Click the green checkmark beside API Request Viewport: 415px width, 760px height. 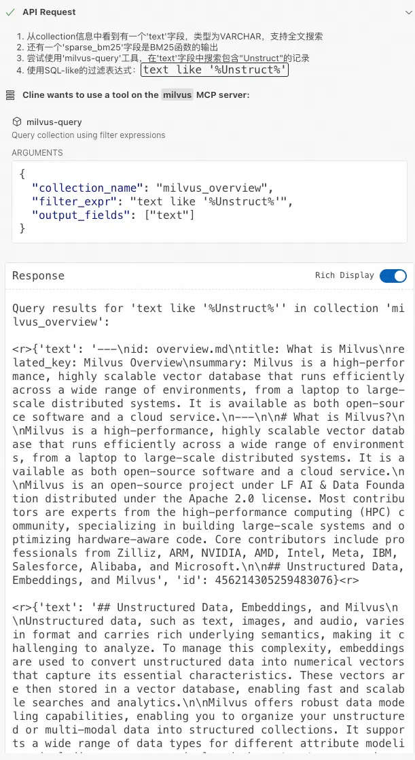[10, 12]
